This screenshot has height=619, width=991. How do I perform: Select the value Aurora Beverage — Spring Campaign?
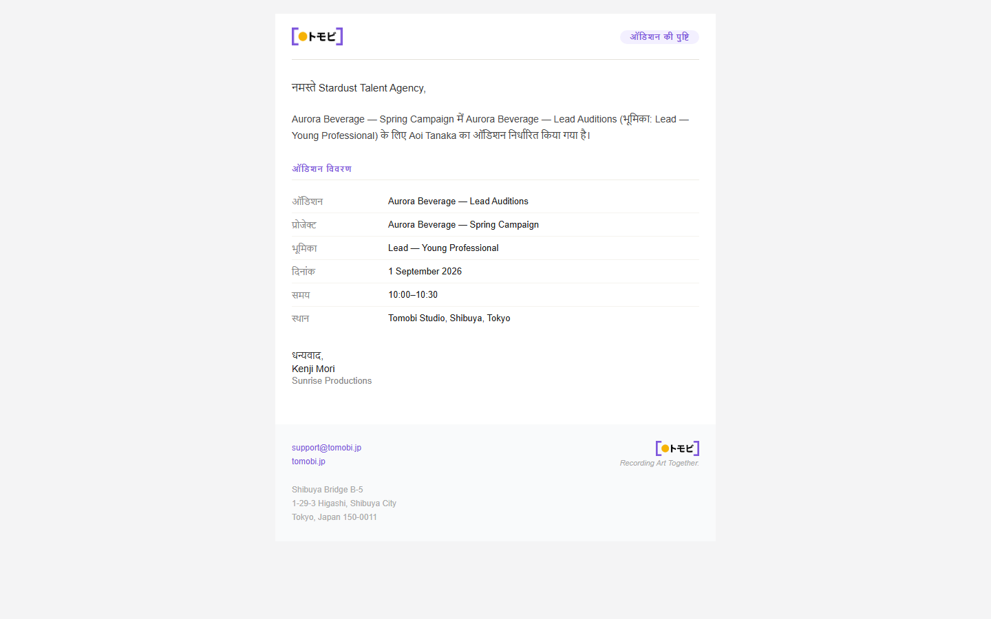tap(463, 225)
